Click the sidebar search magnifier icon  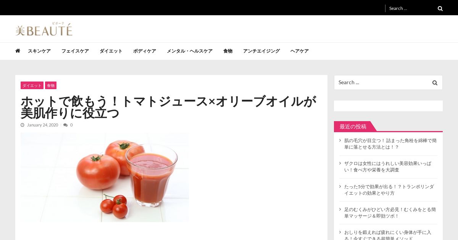click(435, 83)
